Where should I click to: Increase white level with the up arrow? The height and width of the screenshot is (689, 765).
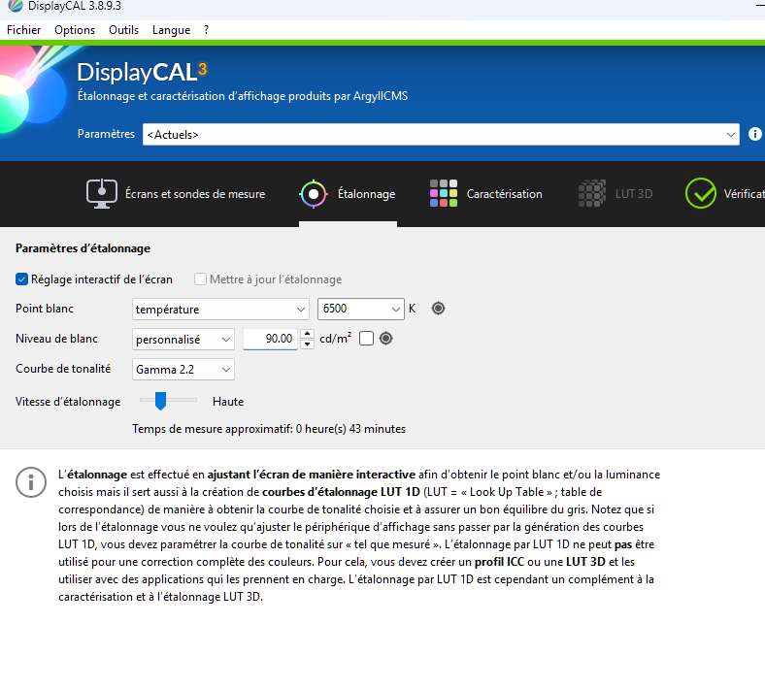pyautogui.click(x=308, y=334)
